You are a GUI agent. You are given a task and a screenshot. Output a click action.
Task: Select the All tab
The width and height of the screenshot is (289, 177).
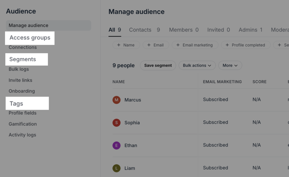[115, 30]
